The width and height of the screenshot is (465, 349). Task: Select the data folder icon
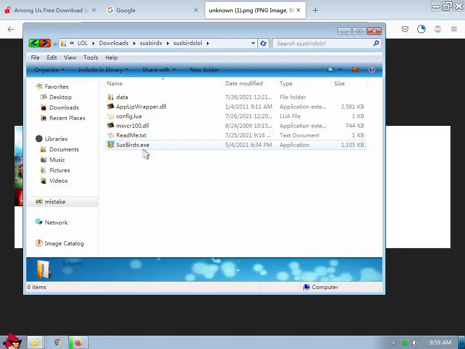(111, 97)
